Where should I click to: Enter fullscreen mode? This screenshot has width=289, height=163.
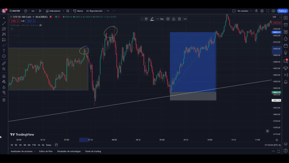[268, 11]
